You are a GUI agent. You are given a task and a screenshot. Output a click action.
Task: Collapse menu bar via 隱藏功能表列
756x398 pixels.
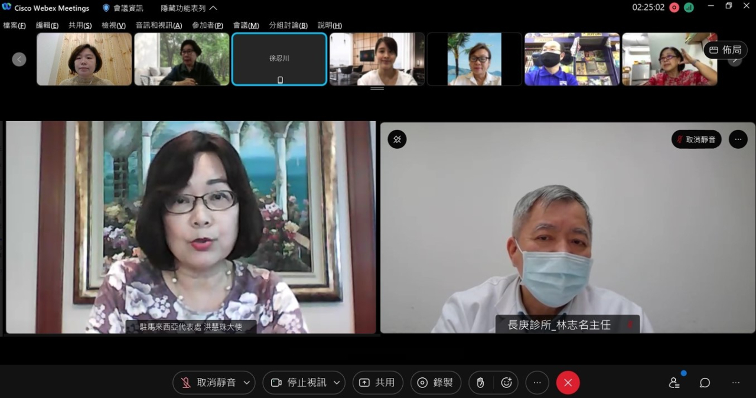(189, 8)
